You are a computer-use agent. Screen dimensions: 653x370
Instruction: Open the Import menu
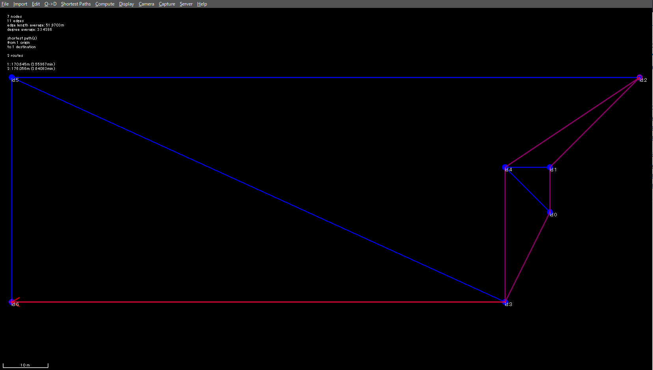[x=20, y=4]
